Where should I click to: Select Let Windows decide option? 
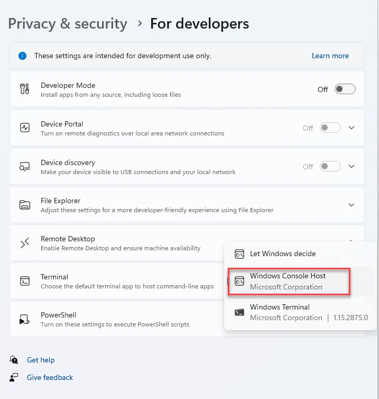click(x=282, y=254)
